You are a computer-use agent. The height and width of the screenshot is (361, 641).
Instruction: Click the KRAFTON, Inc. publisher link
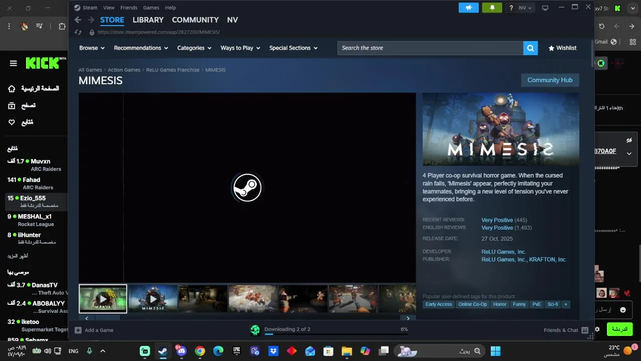tap(548, 260)
